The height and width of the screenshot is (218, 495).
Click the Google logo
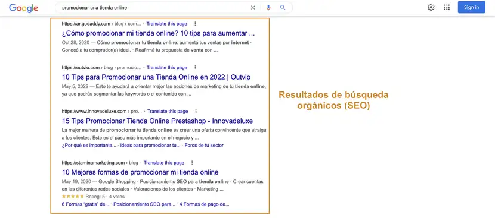(23, 8)
